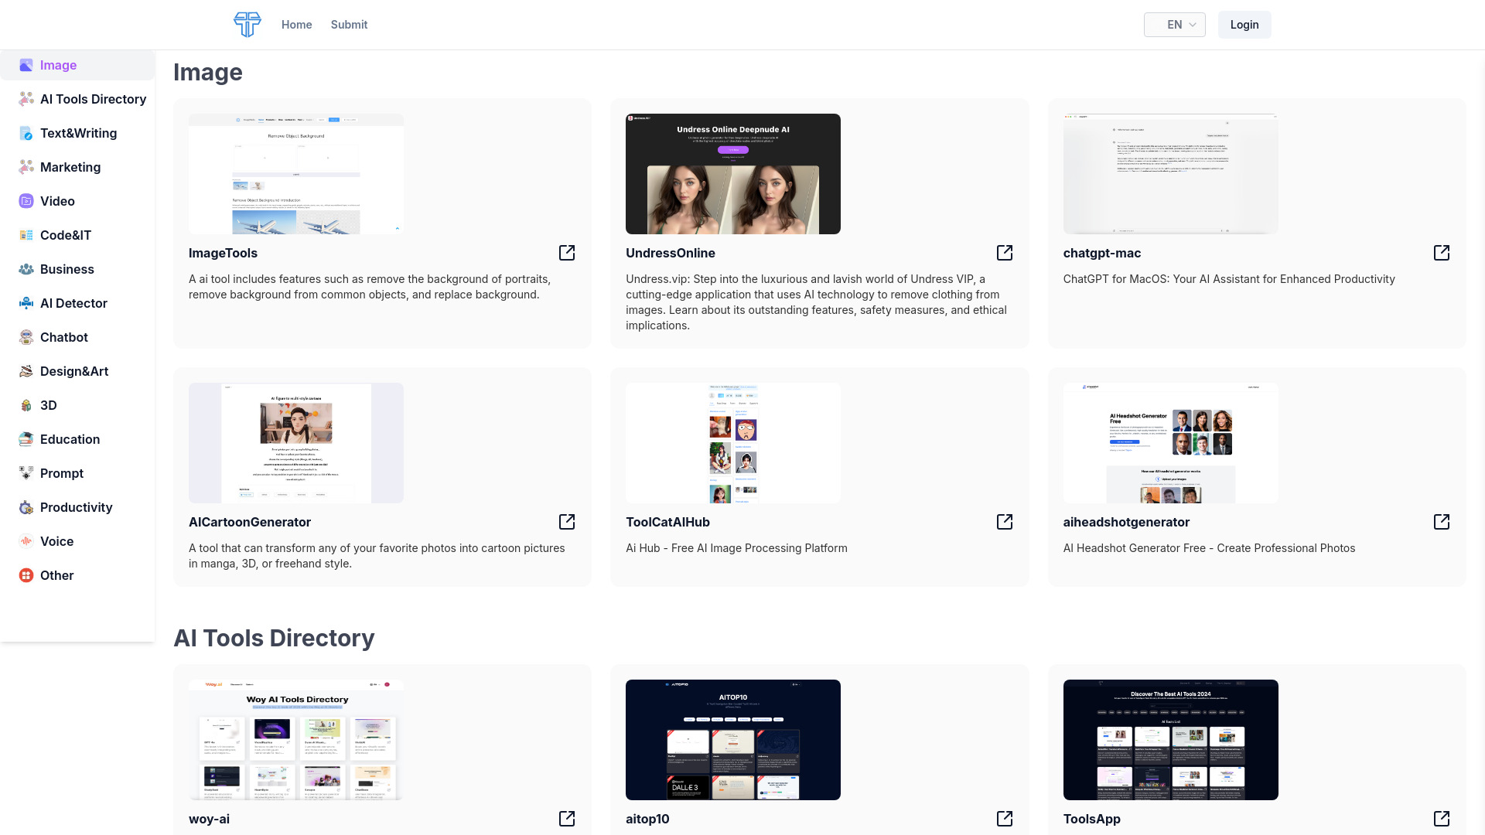Click the ImageTools card thumbnail

click(x=295, y=174)
